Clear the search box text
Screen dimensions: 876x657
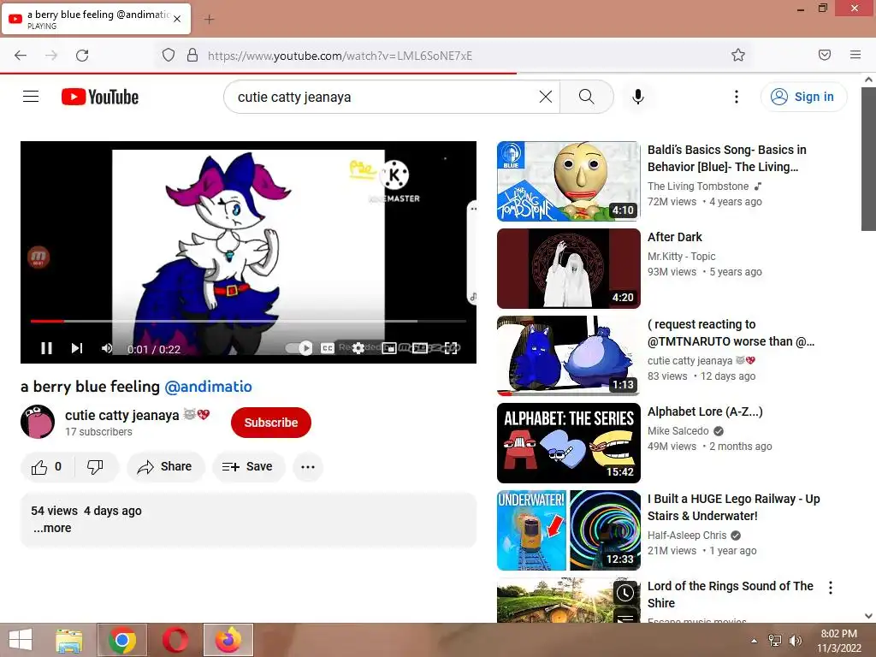pos(545,97)
